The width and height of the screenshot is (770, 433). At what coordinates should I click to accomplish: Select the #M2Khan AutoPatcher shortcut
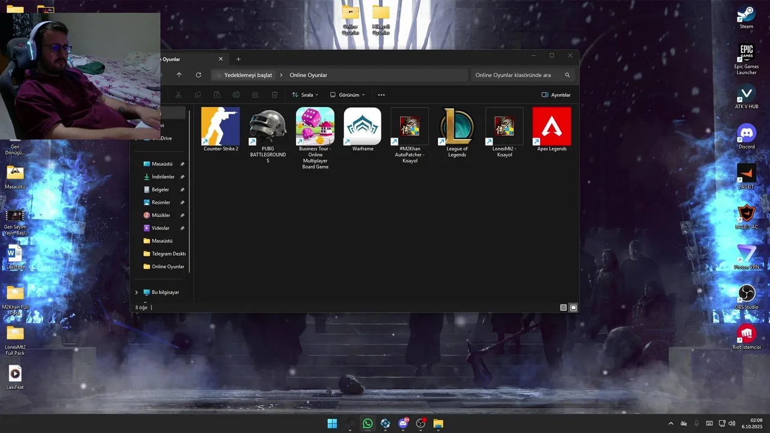pos(410,135)
